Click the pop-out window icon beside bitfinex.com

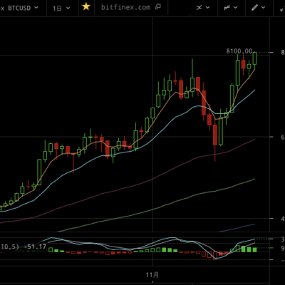click(157, 7)
